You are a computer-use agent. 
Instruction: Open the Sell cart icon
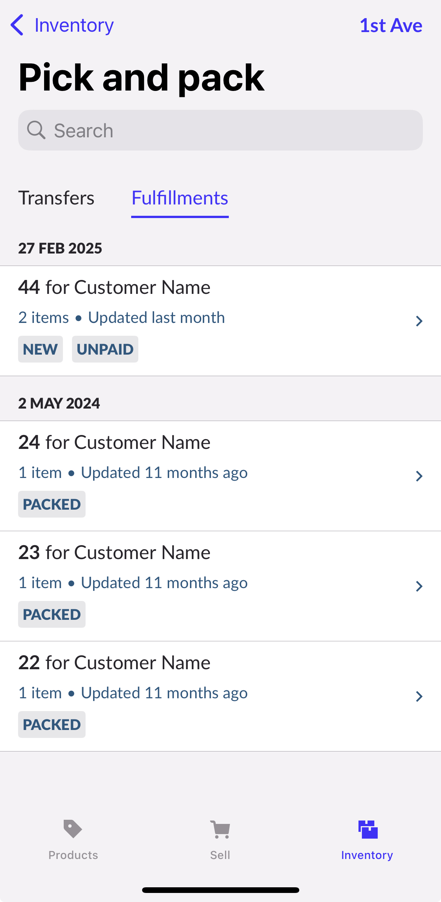click(220, 829)
